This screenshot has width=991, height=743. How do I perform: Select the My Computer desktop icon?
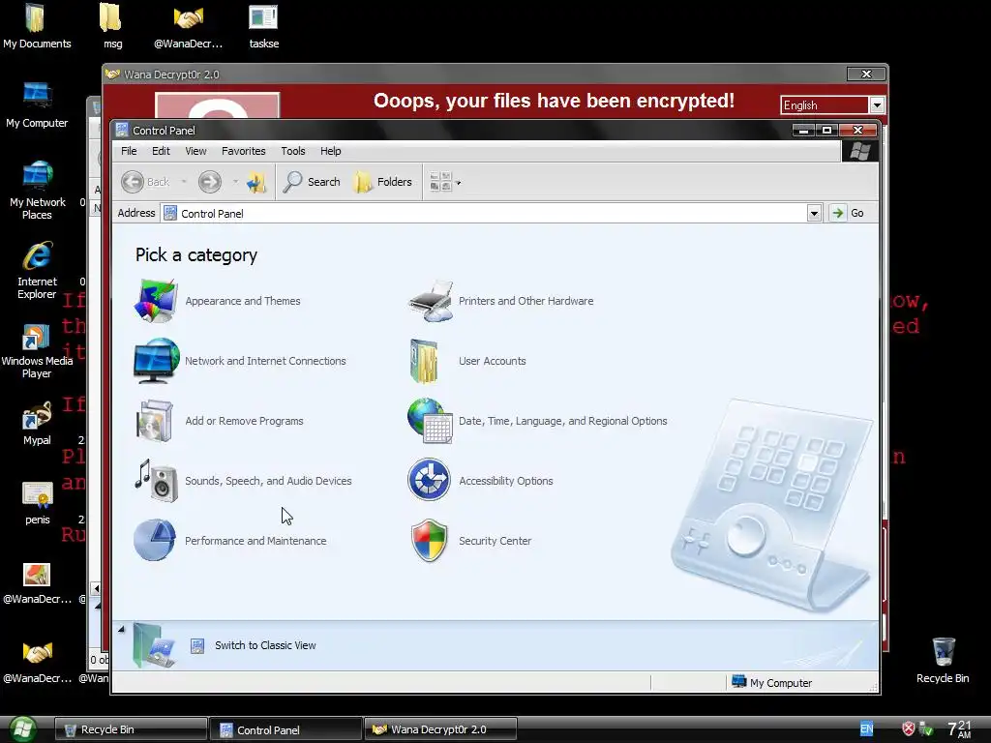click(x=37, y=105)
